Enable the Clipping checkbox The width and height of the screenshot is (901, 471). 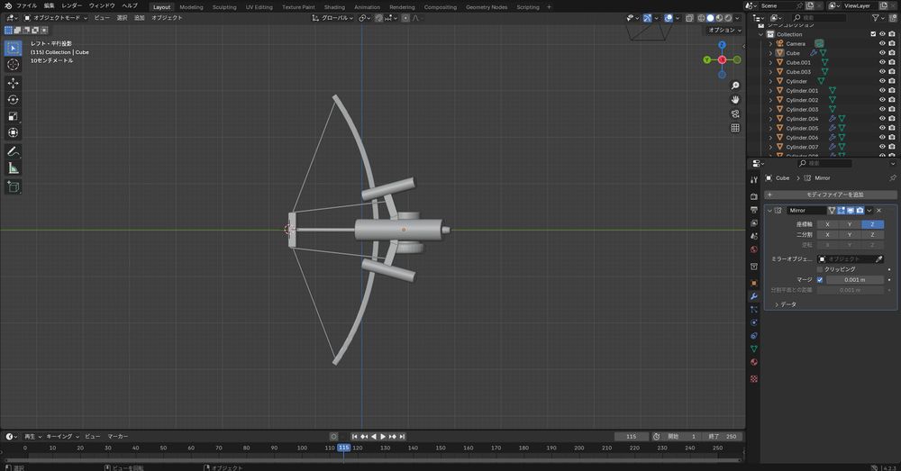point(820,269)
